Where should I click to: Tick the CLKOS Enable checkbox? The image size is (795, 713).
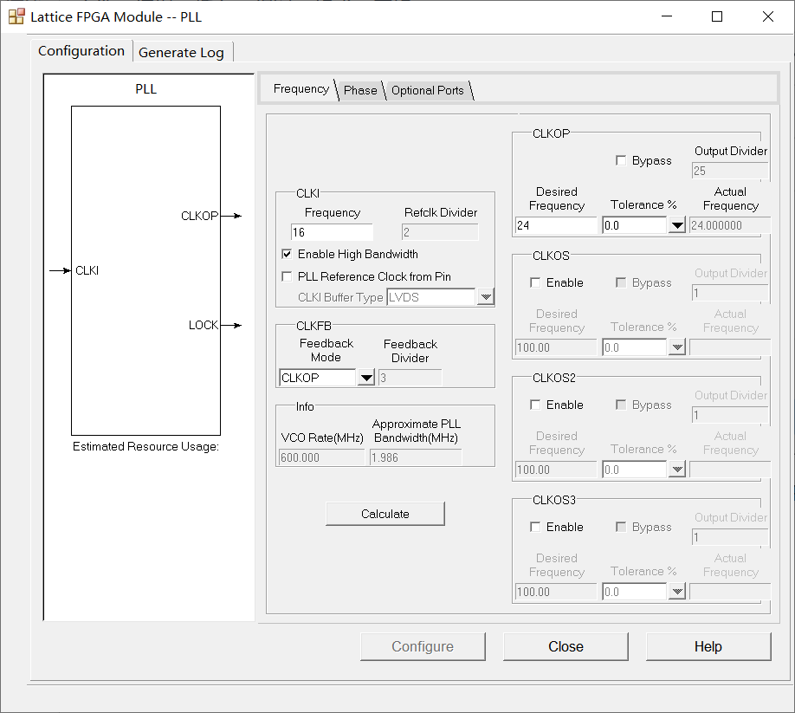[x=535, y=282]
